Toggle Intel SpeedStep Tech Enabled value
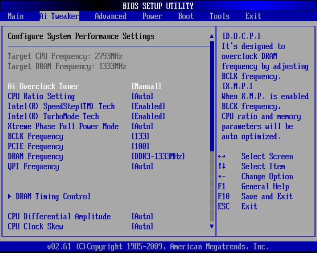Screen dimensions: 317x253 (x=148, y=106)
